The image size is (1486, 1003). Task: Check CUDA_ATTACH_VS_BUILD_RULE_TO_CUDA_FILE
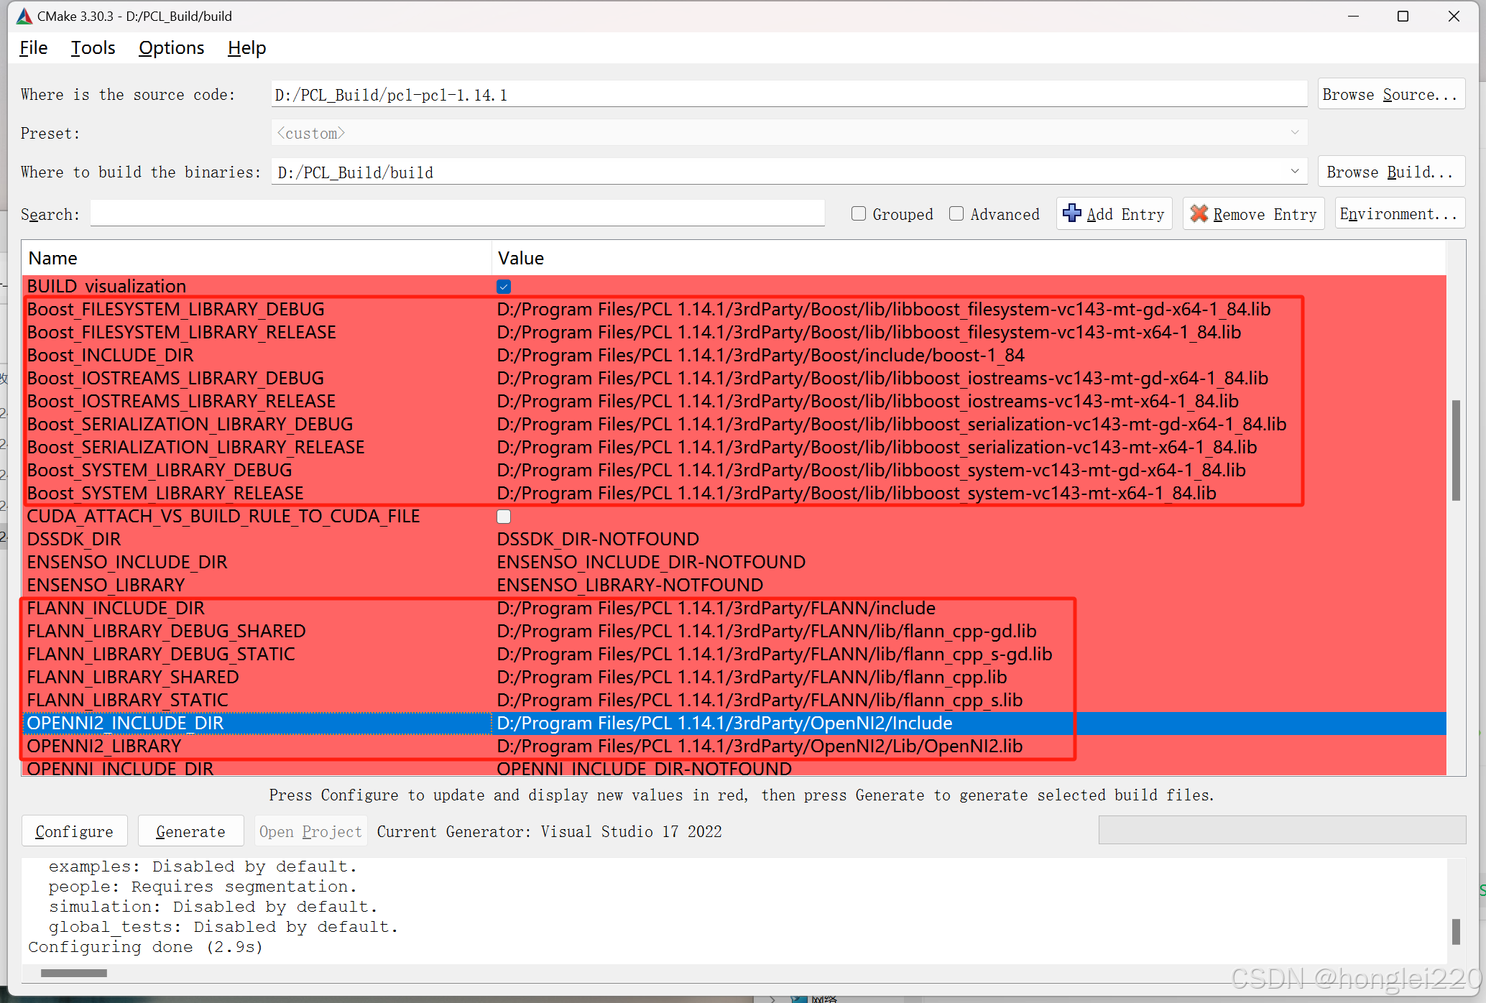(x=504, y=516)
